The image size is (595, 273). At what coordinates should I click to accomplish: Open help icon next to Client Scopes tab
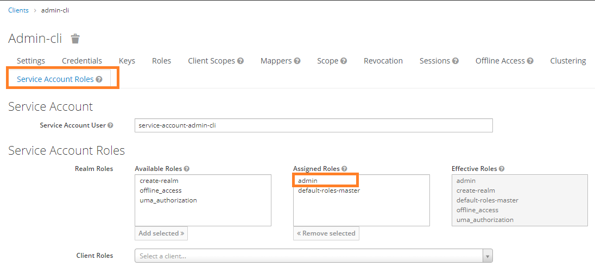(240, 61)
